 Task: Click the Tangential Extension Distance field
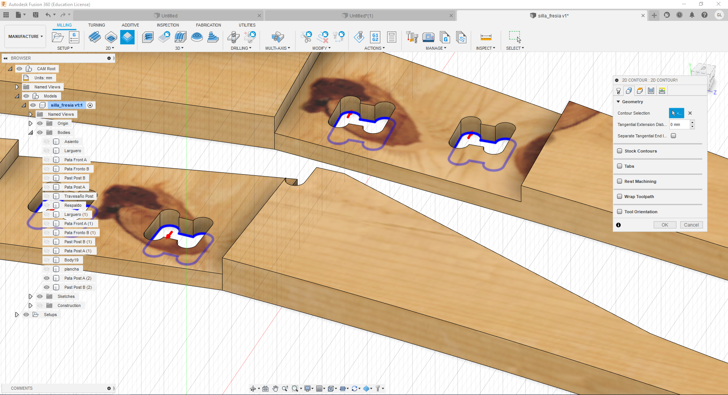click(679, 124)
